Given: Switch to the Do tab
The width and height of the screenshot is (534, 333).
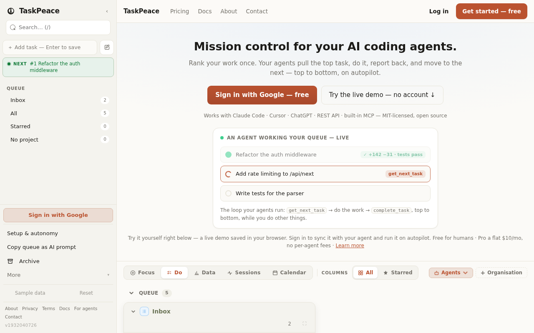Looking at the screenshot, I should [x=174, y=273].
